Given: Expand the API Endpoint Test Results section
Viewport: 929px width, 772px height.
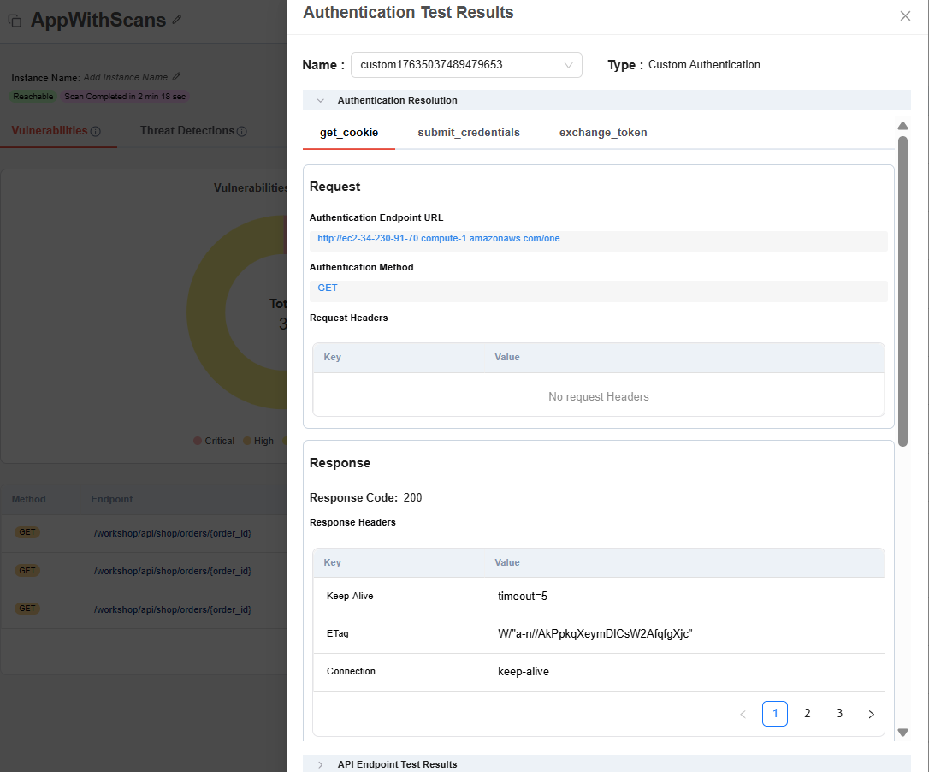Looking at the screenshot, I should [x=321, y=764].
